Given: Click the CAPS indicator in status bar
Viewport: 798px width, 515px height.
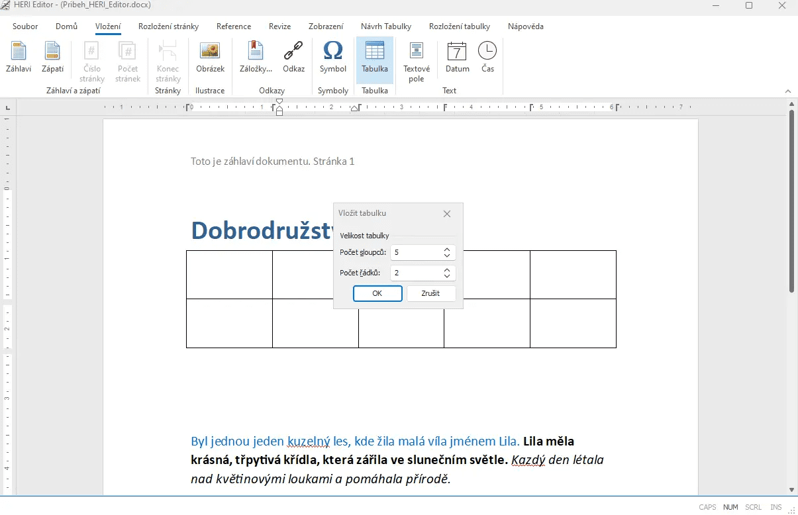Looking at the screenshot, I should coord(708,507).
